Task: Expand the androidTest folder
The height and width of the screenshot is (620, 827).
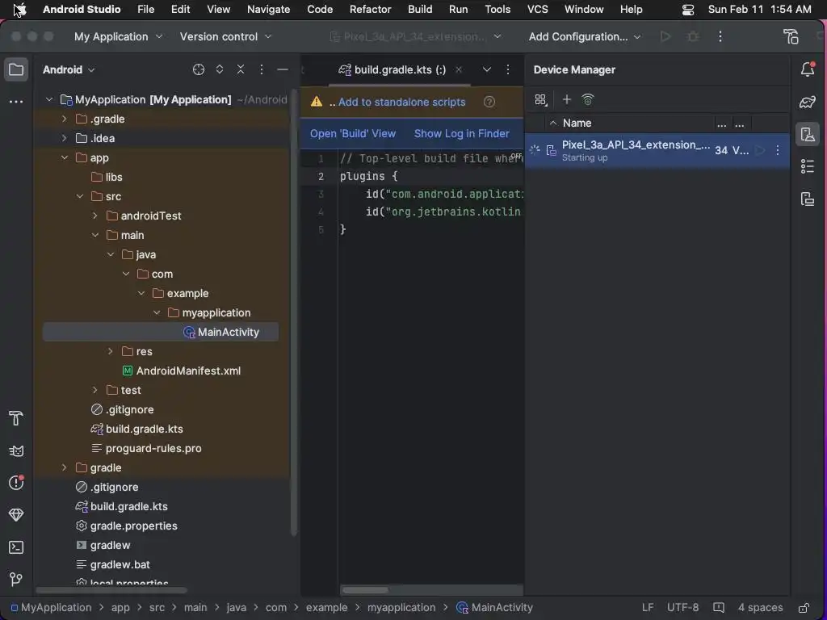Action: point(95,216)
